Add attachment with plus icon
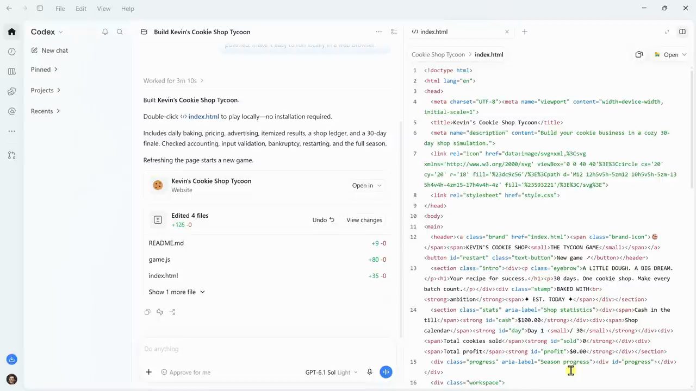 click(x=148, y=372)
